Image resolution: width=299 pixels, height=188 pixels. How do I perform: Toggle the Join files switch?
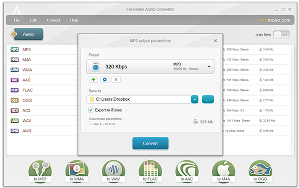(x=284, y=35)
